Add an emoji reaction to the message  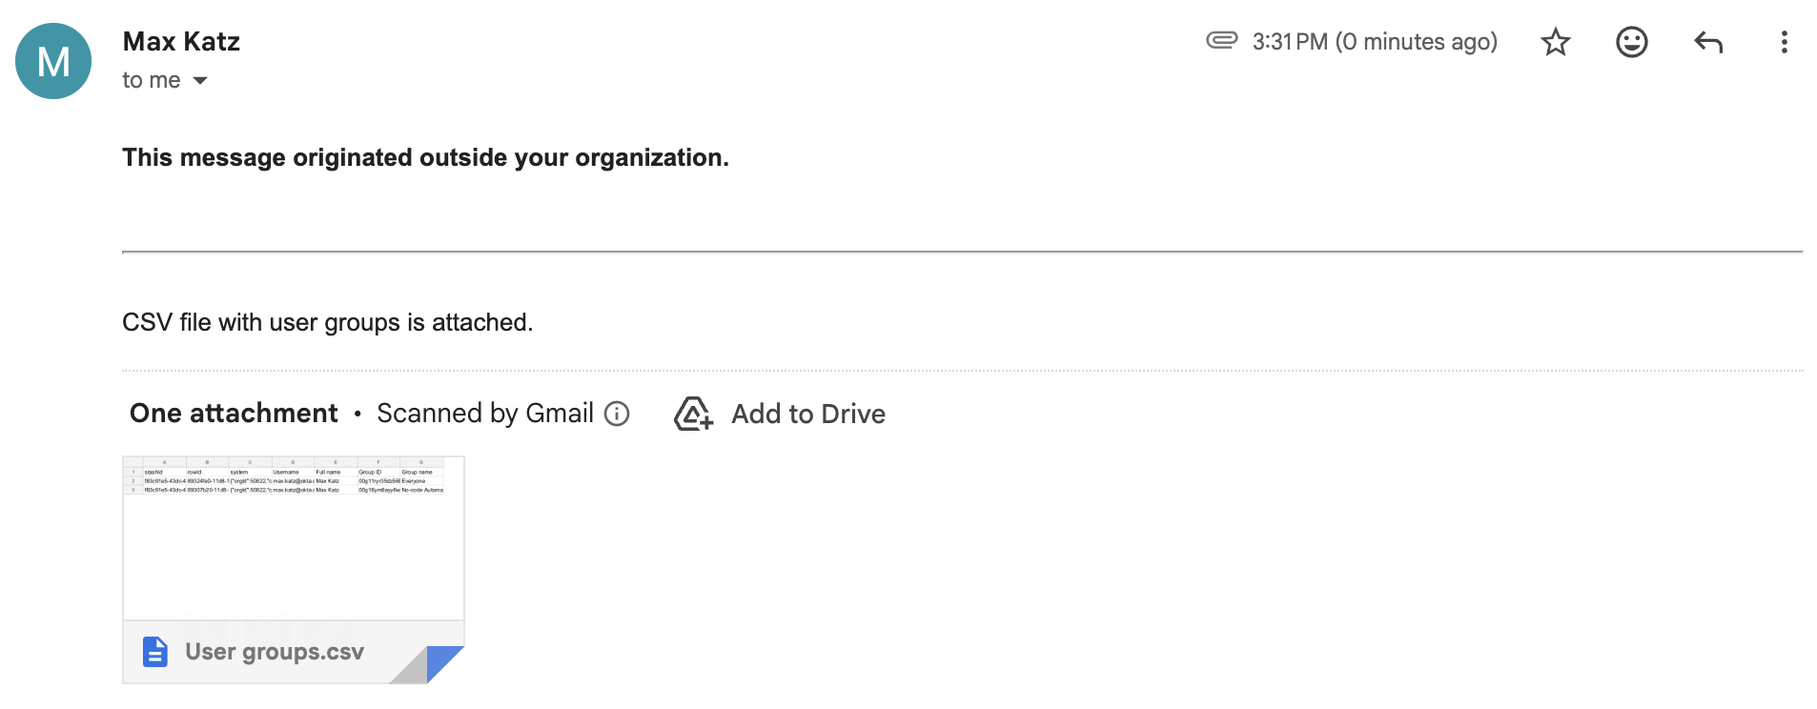(1631, 42)
